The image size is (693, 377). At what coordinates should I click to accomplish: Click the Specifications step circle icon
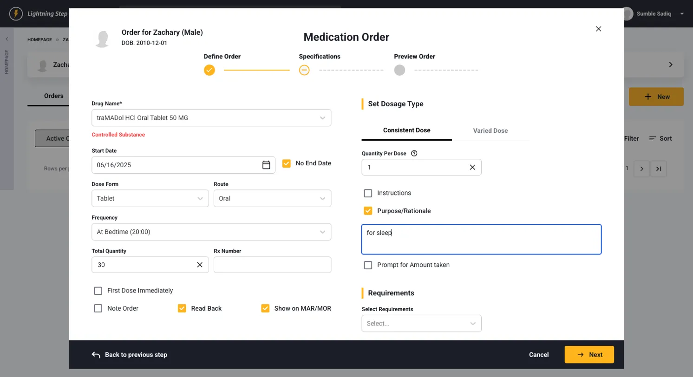[304, 70]
